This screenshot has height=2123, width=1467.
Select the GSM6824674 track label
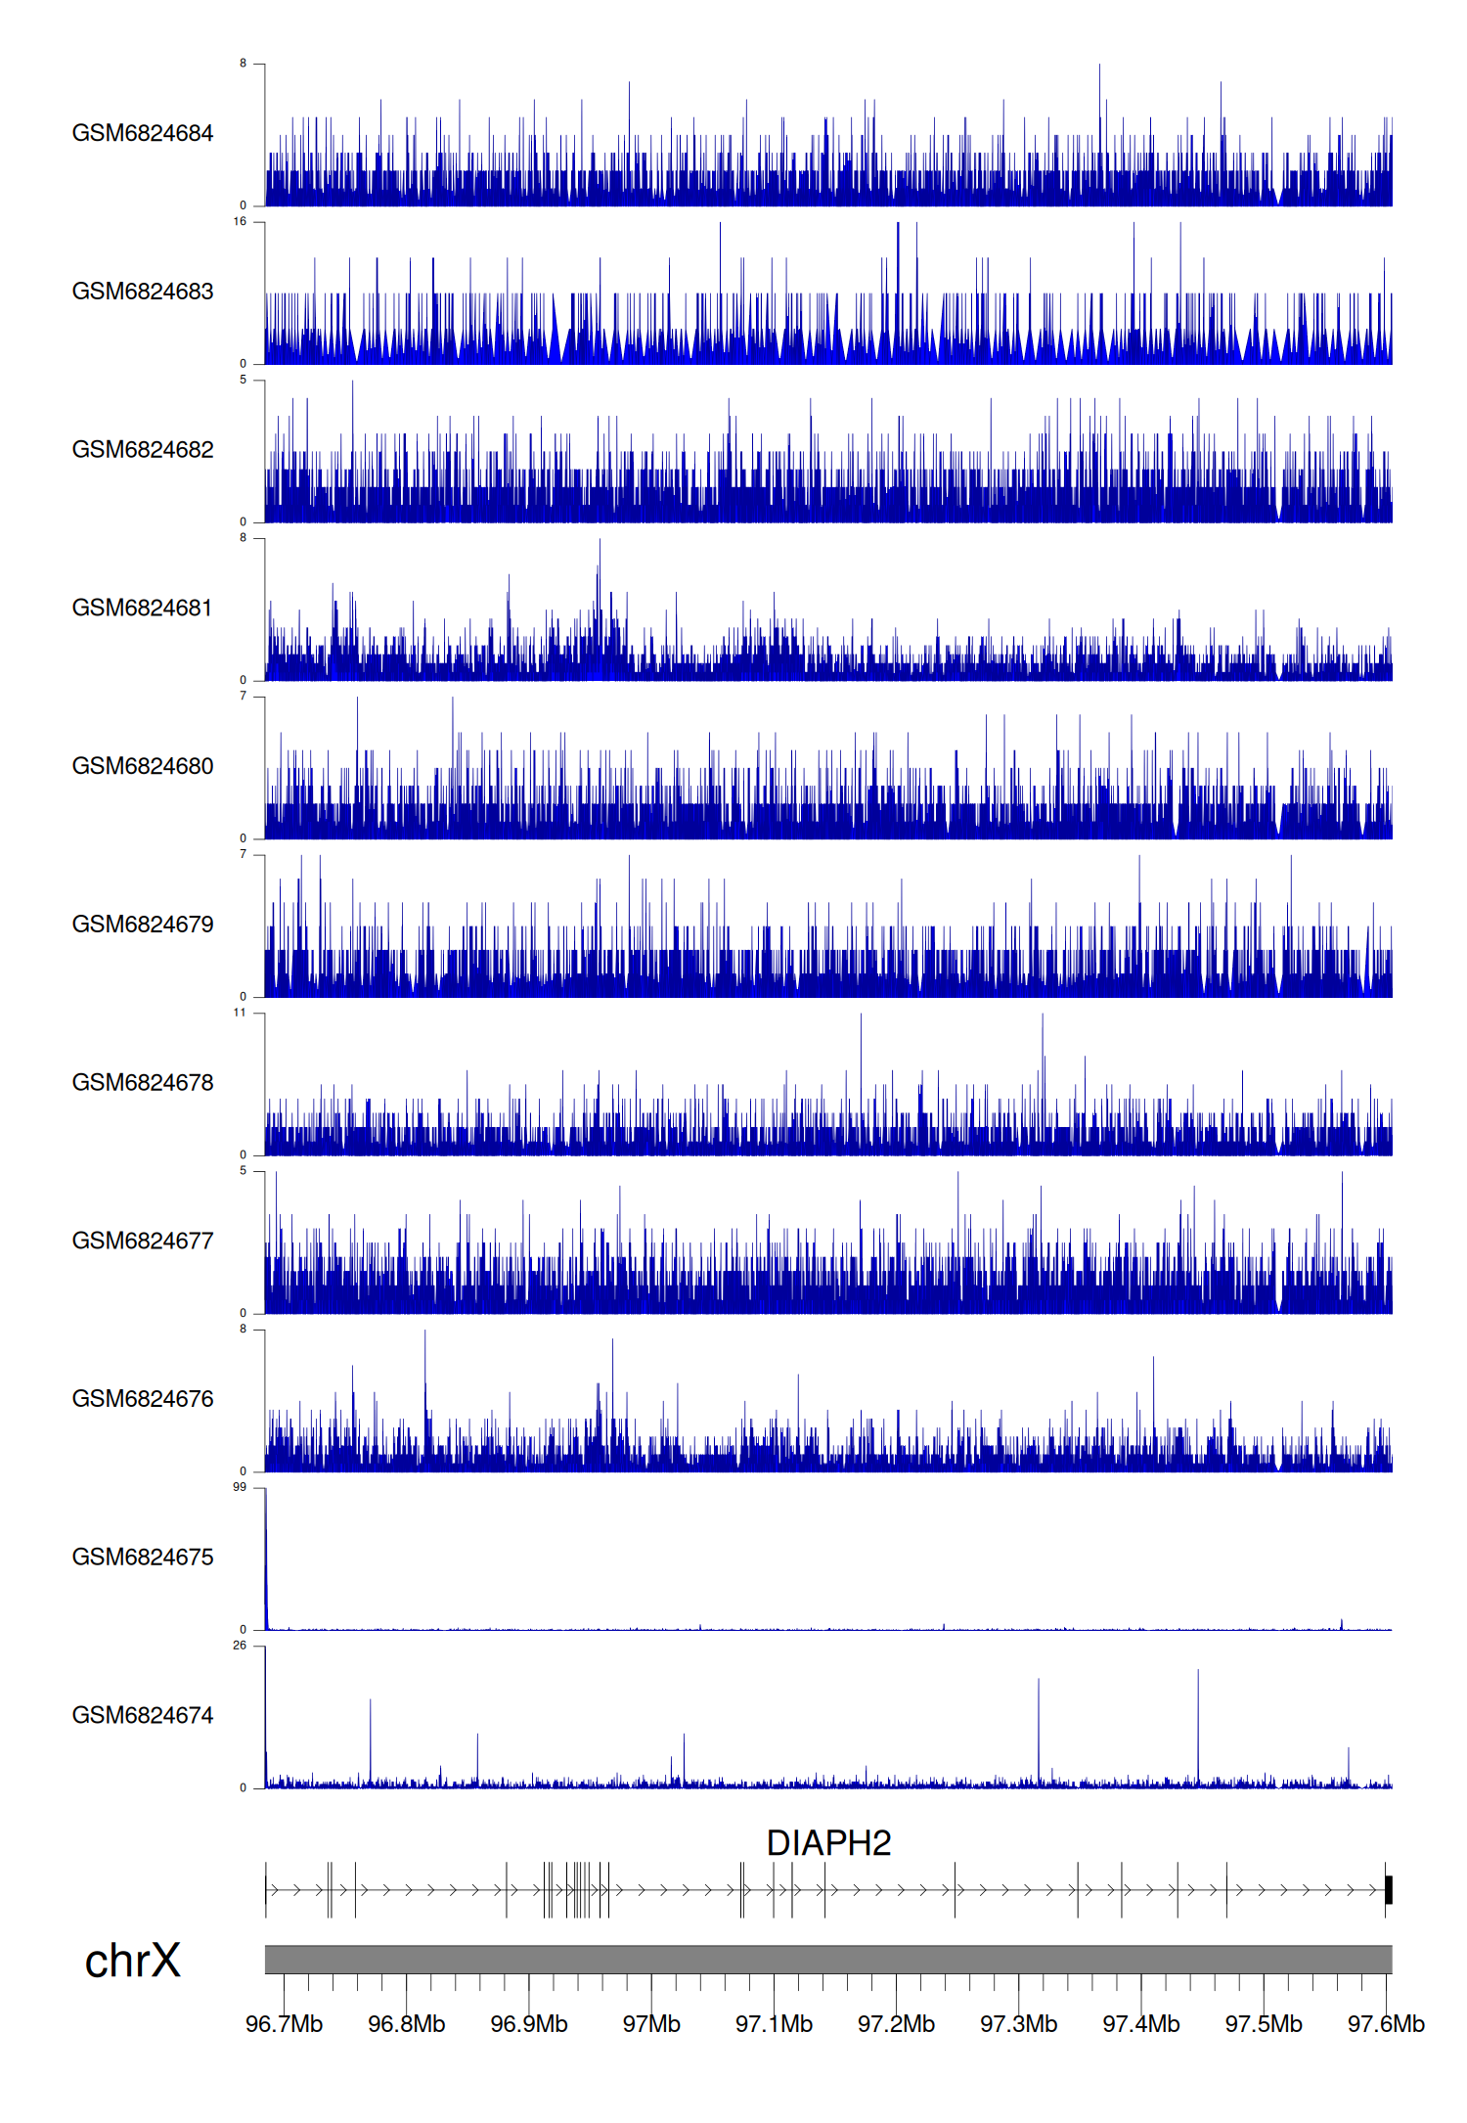coord(143,1715)
